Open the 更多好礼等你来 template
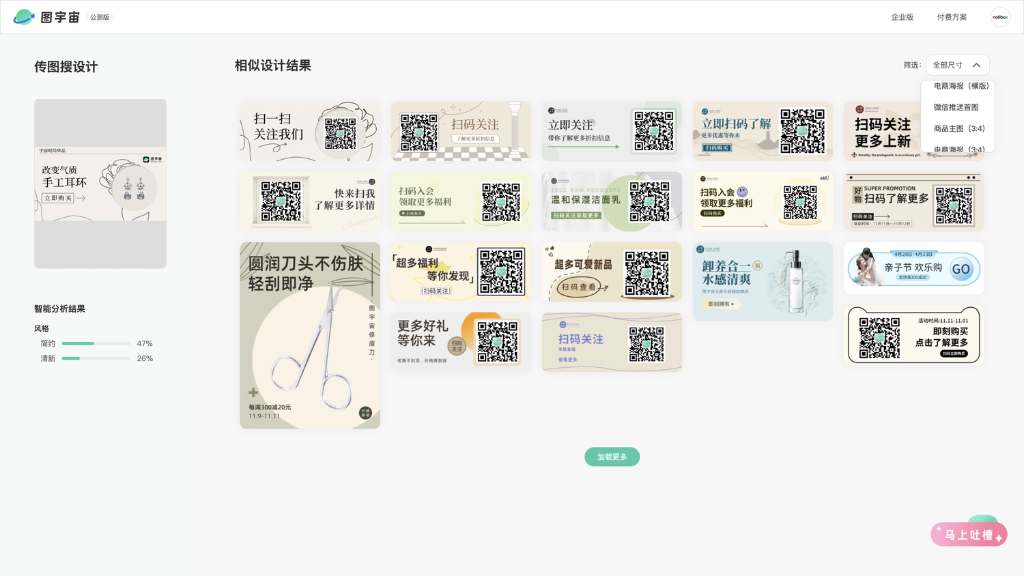Screen dimensions: 1024x576 [461, 342]
